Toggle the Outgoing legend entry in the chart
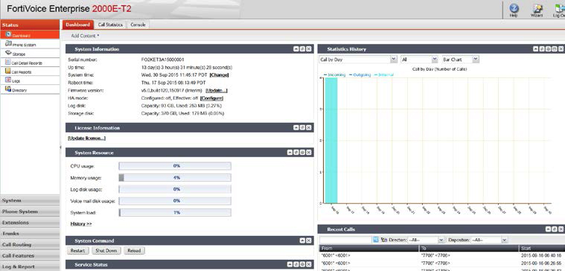 click(x=360, y=74)
